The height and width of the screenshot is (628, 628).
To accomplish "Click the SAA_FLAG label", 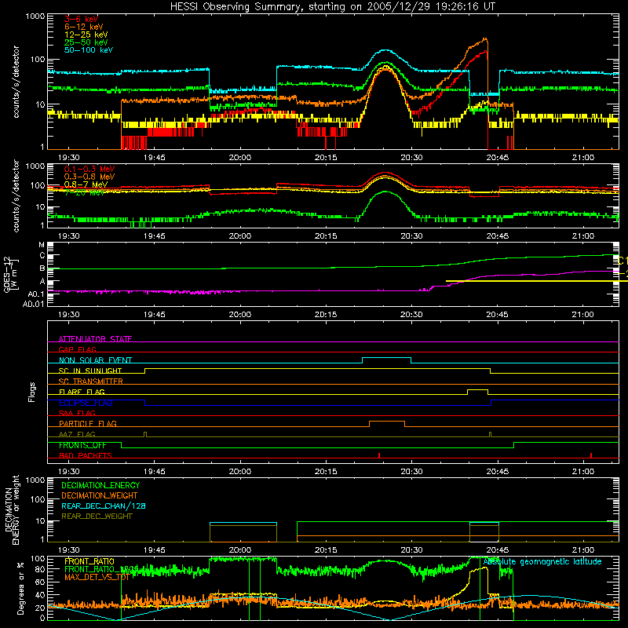I will click(77, 413).
